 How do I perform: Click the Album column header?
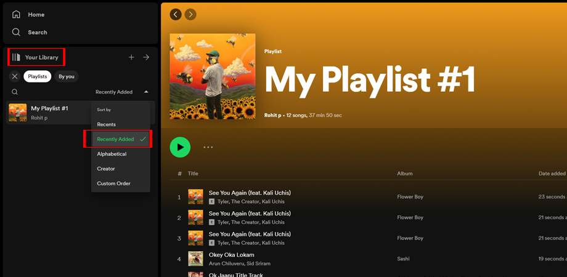(x=405, y=174)
